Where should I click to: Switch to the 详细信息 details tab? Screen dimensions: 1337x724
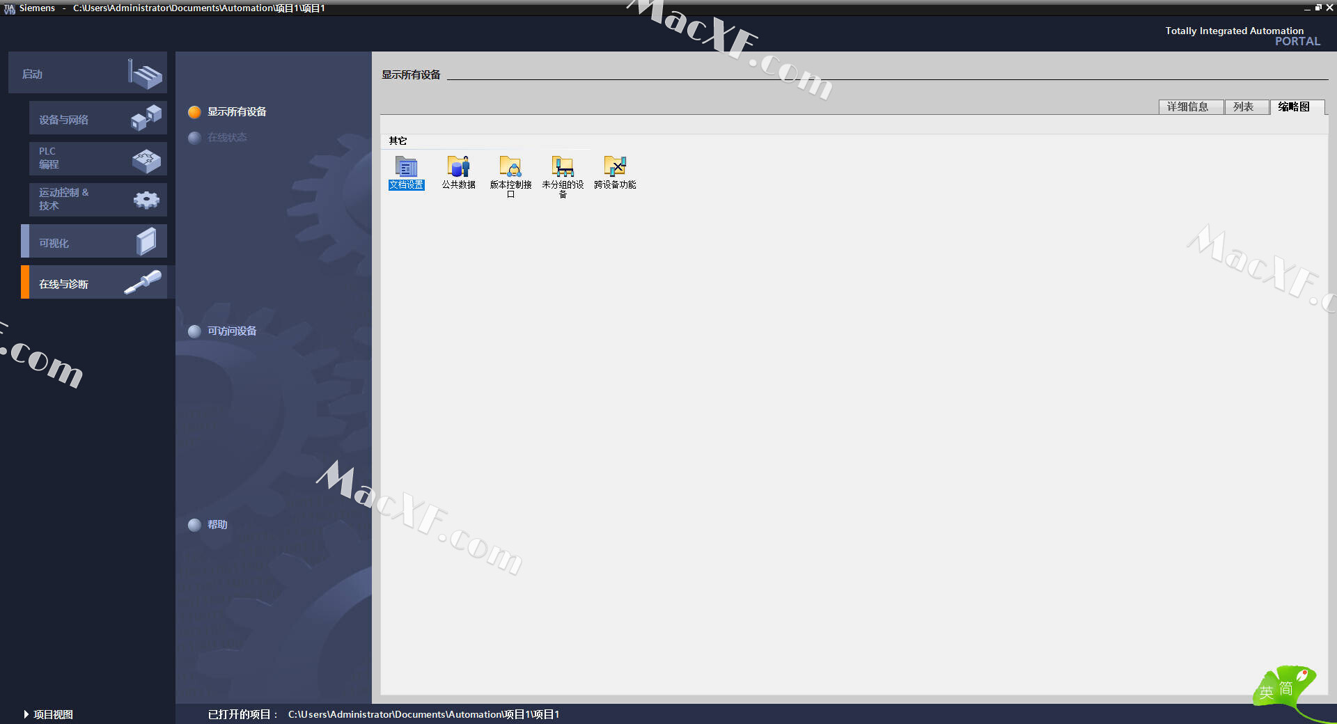pyautogui.click(x=1190, y=107)
